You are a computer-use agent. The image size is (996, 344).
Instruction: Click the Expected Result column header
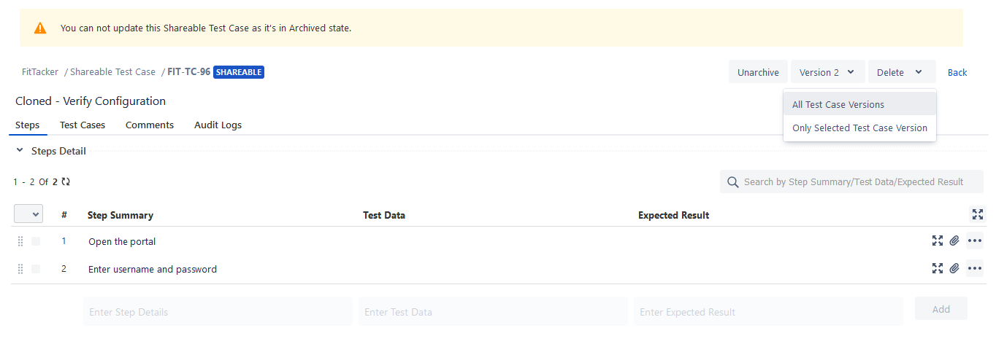(673, 215)
